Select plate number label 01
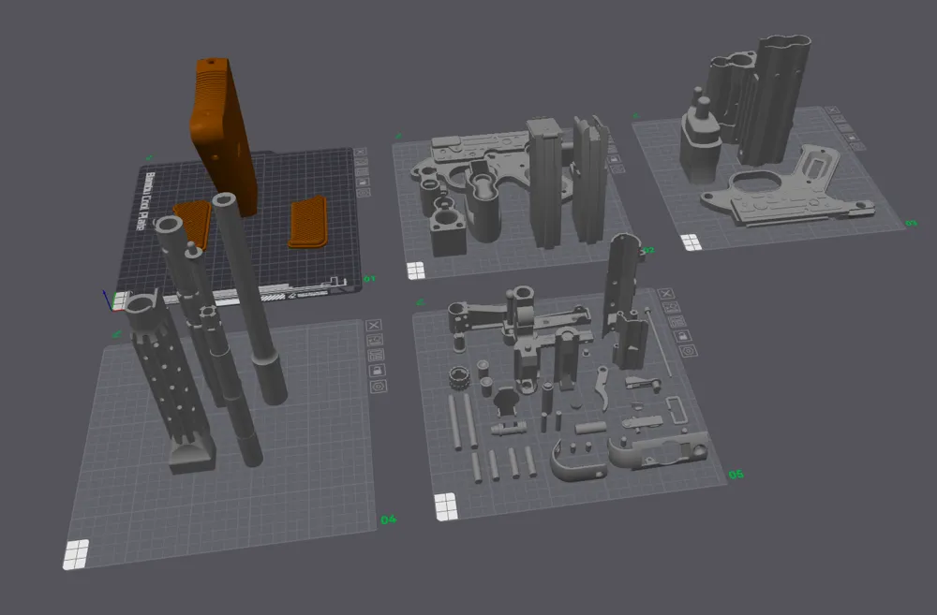The height and width of the screenshot is (615, 937). (x=370, y=279)
